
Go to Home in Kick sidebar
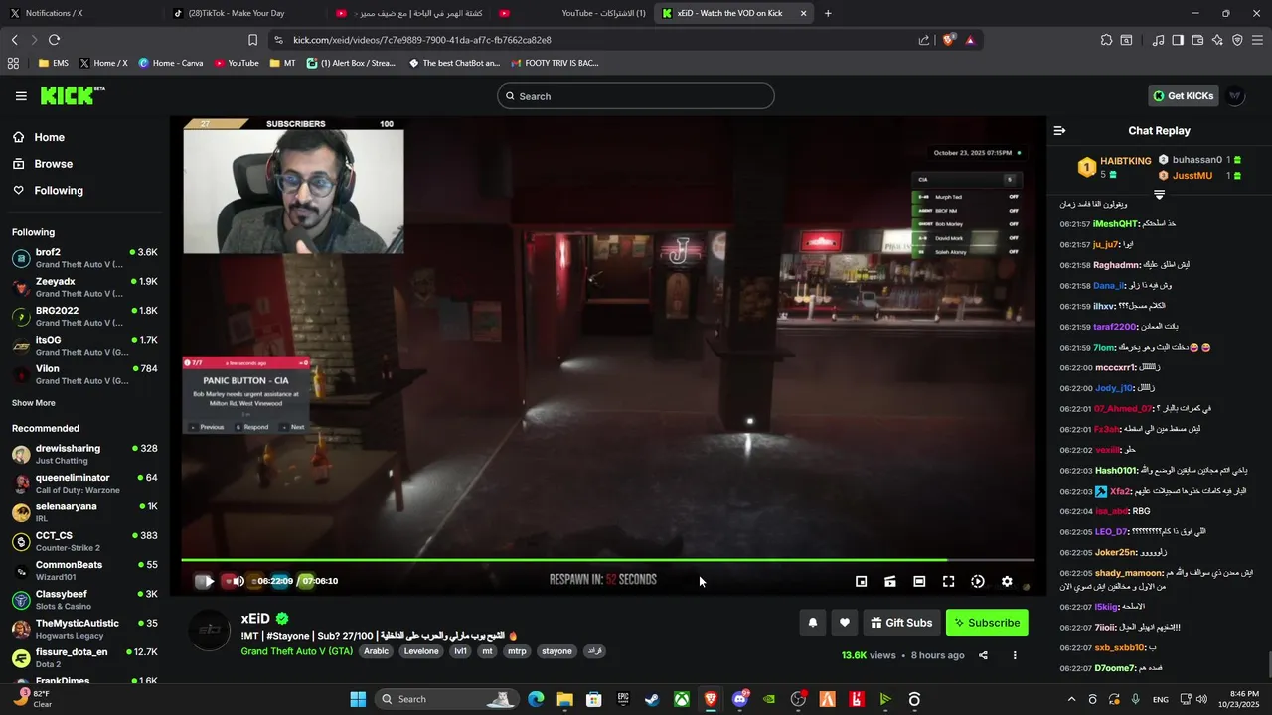pos(40,137)
